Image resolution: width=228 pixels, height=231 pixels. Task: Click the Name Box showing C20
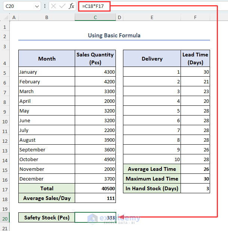tap(22, 6)
